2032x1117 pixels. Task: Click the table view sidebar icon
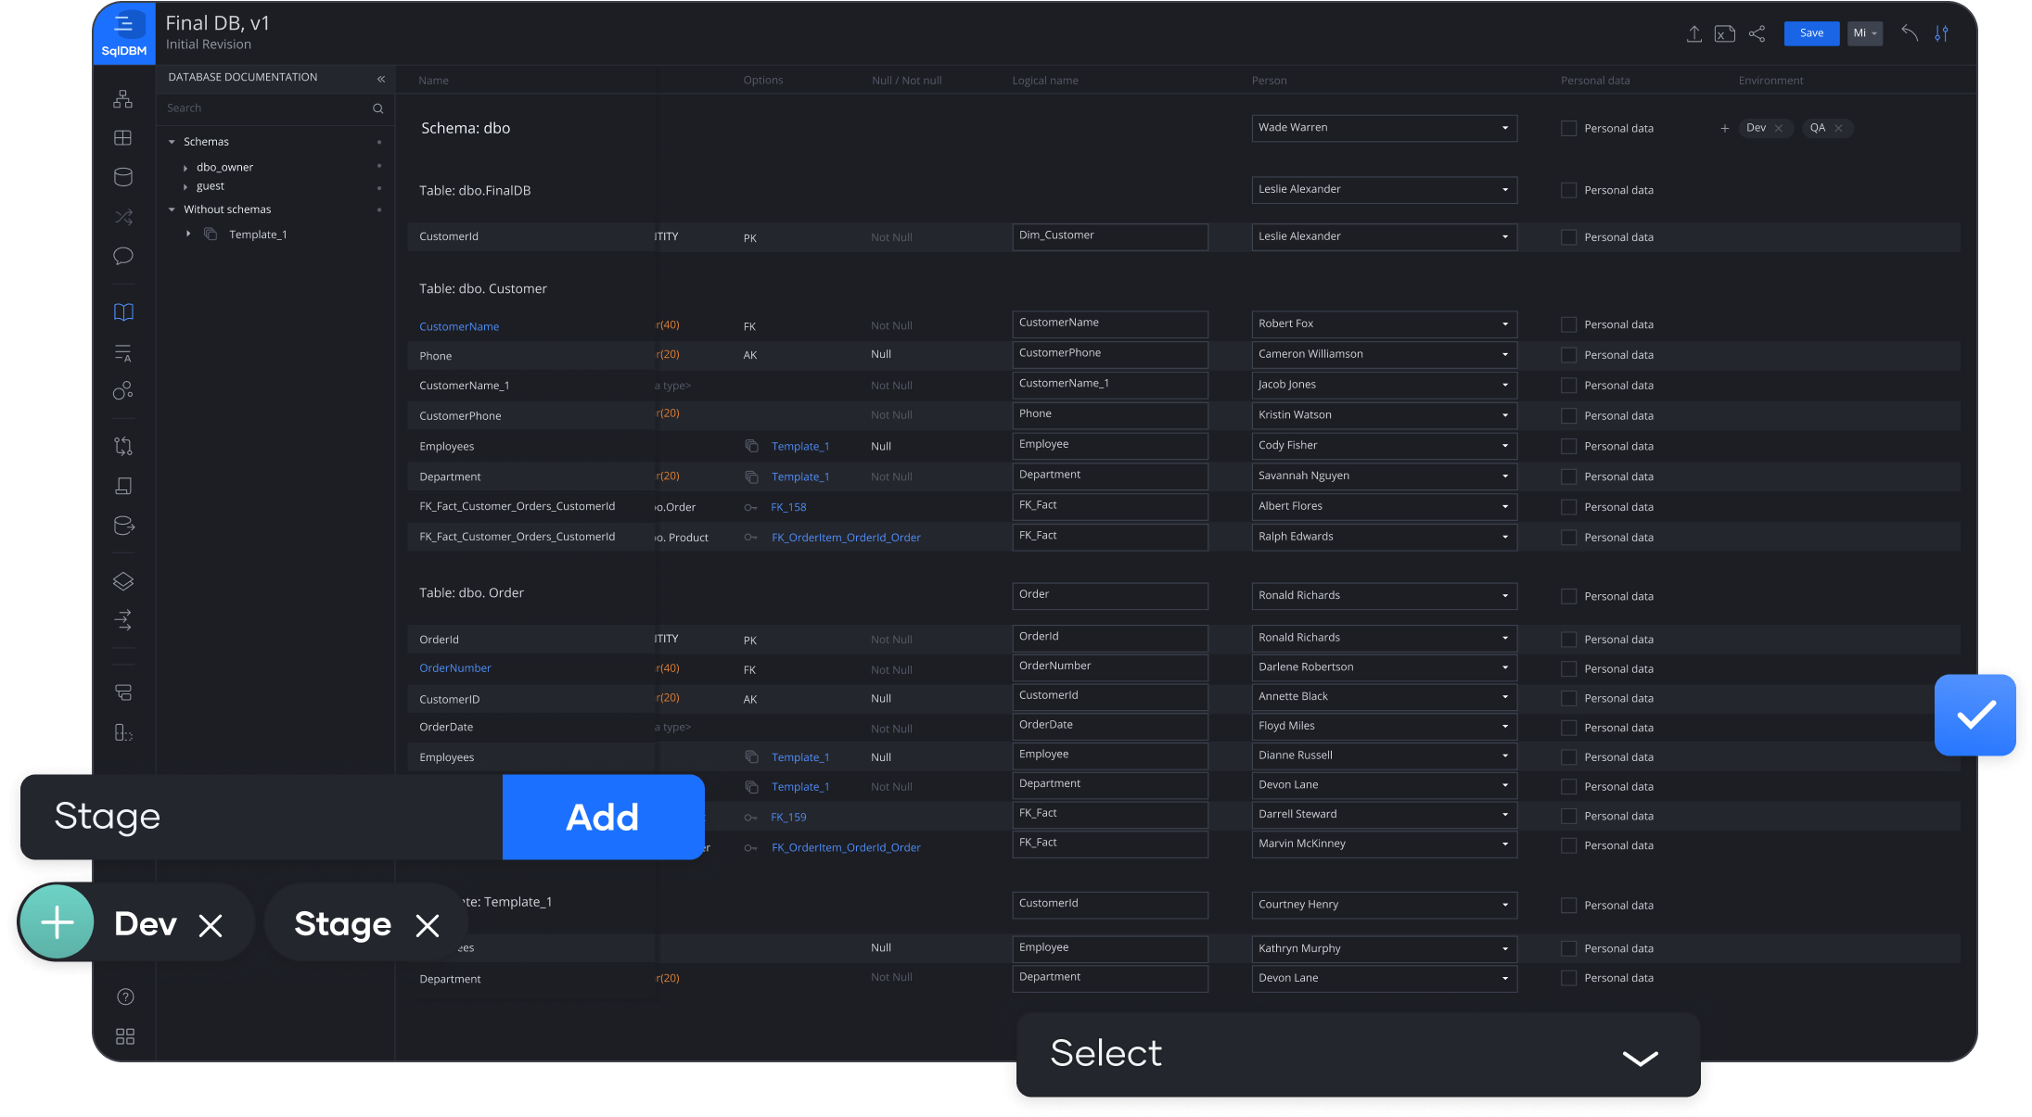pos(122,138)
